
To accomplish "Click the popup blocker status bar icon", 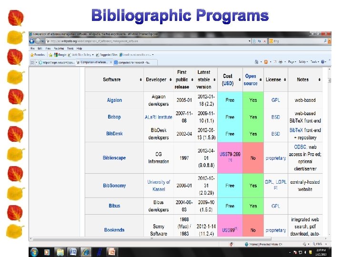I will pyautogui.click(x=232, y=244).
